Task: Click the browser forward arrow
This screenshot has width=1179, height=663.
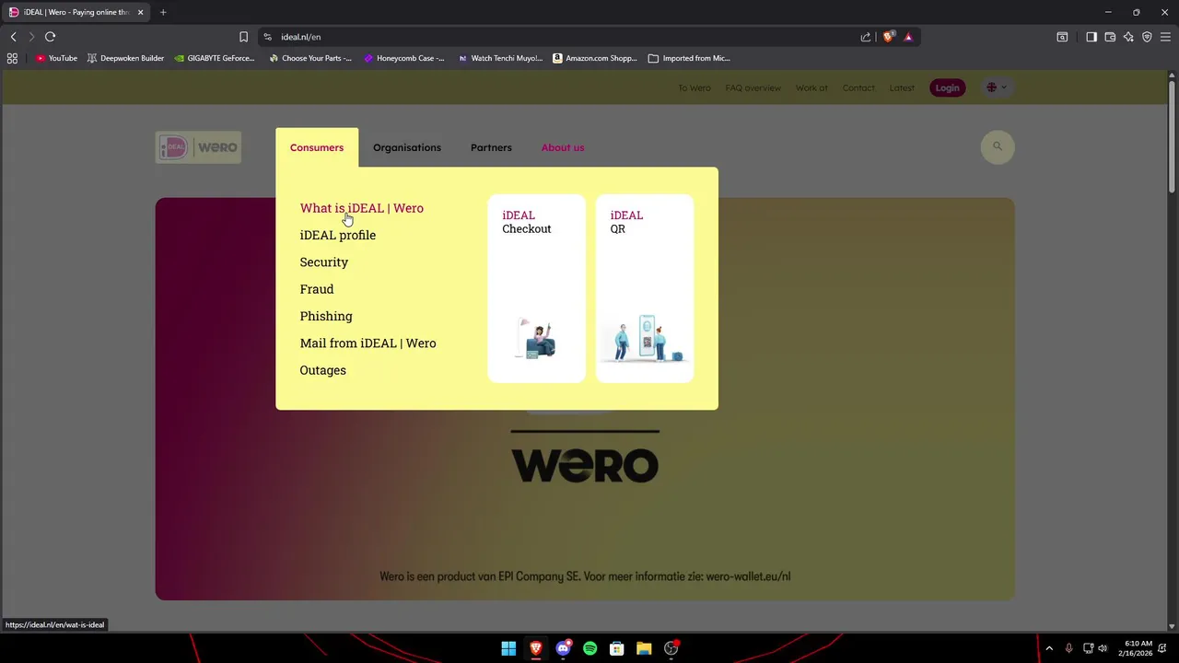Action: 31,37
